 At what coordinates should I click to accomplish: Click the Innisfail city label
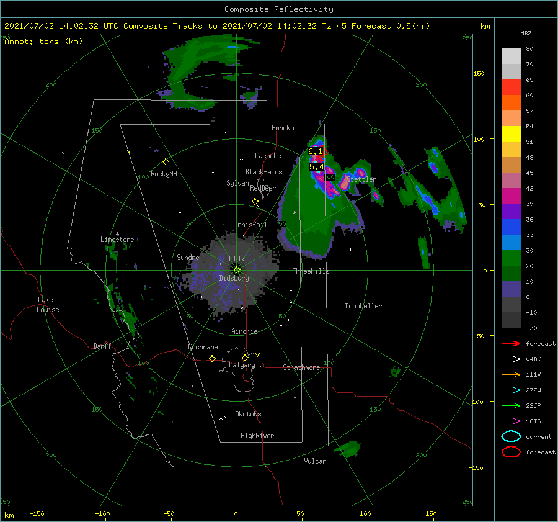coord(250,225)
